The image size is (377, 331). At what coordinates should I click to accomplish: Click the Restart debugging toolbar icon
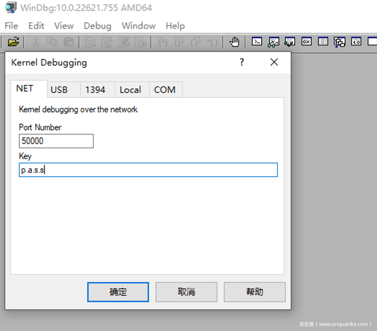pyautogui.click(x=107, y=42)
